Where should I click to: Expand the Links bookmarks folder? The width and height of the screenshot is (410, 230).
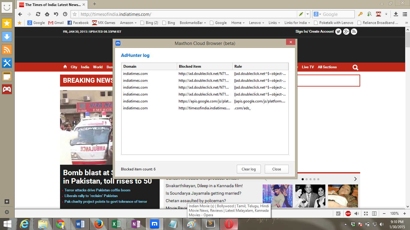click(274, 23)
